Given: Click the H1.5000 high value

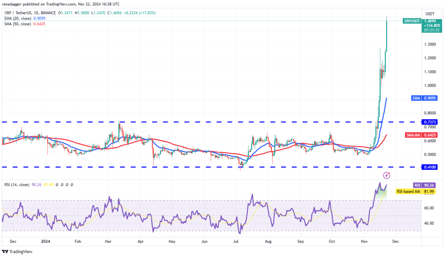Looking at the screenshot, I should click(82, 13).
